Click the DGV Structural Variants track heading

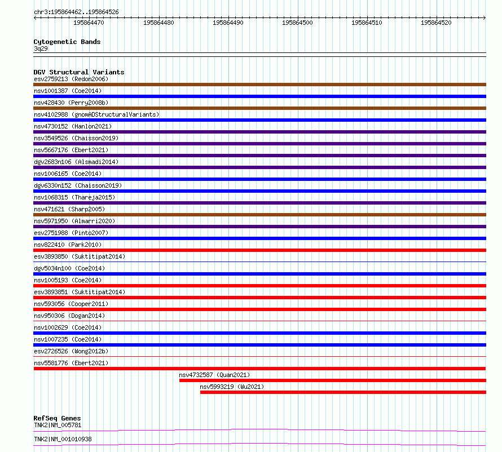79,72
